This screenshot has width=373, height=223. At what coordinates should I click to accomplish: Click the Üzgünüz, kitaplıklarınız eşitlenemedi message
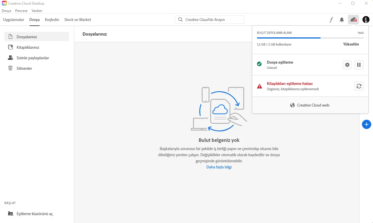293,89
